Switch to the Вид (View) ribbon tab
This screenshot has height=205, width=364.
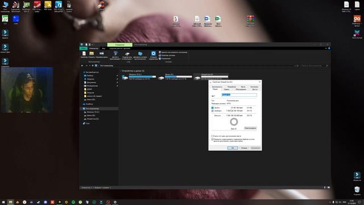point(104,48)
